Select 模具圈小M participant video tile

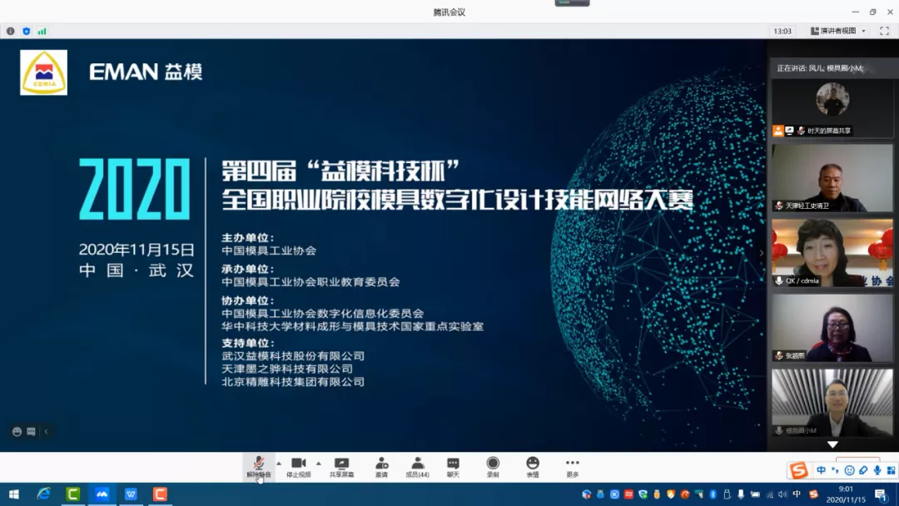(832, 403)
